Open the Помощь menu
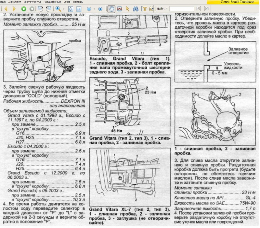260x228 pixels. (78, 2)
